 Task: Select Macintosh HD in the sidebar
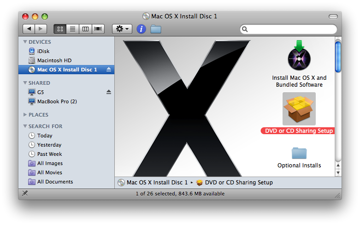pos(66,60)
